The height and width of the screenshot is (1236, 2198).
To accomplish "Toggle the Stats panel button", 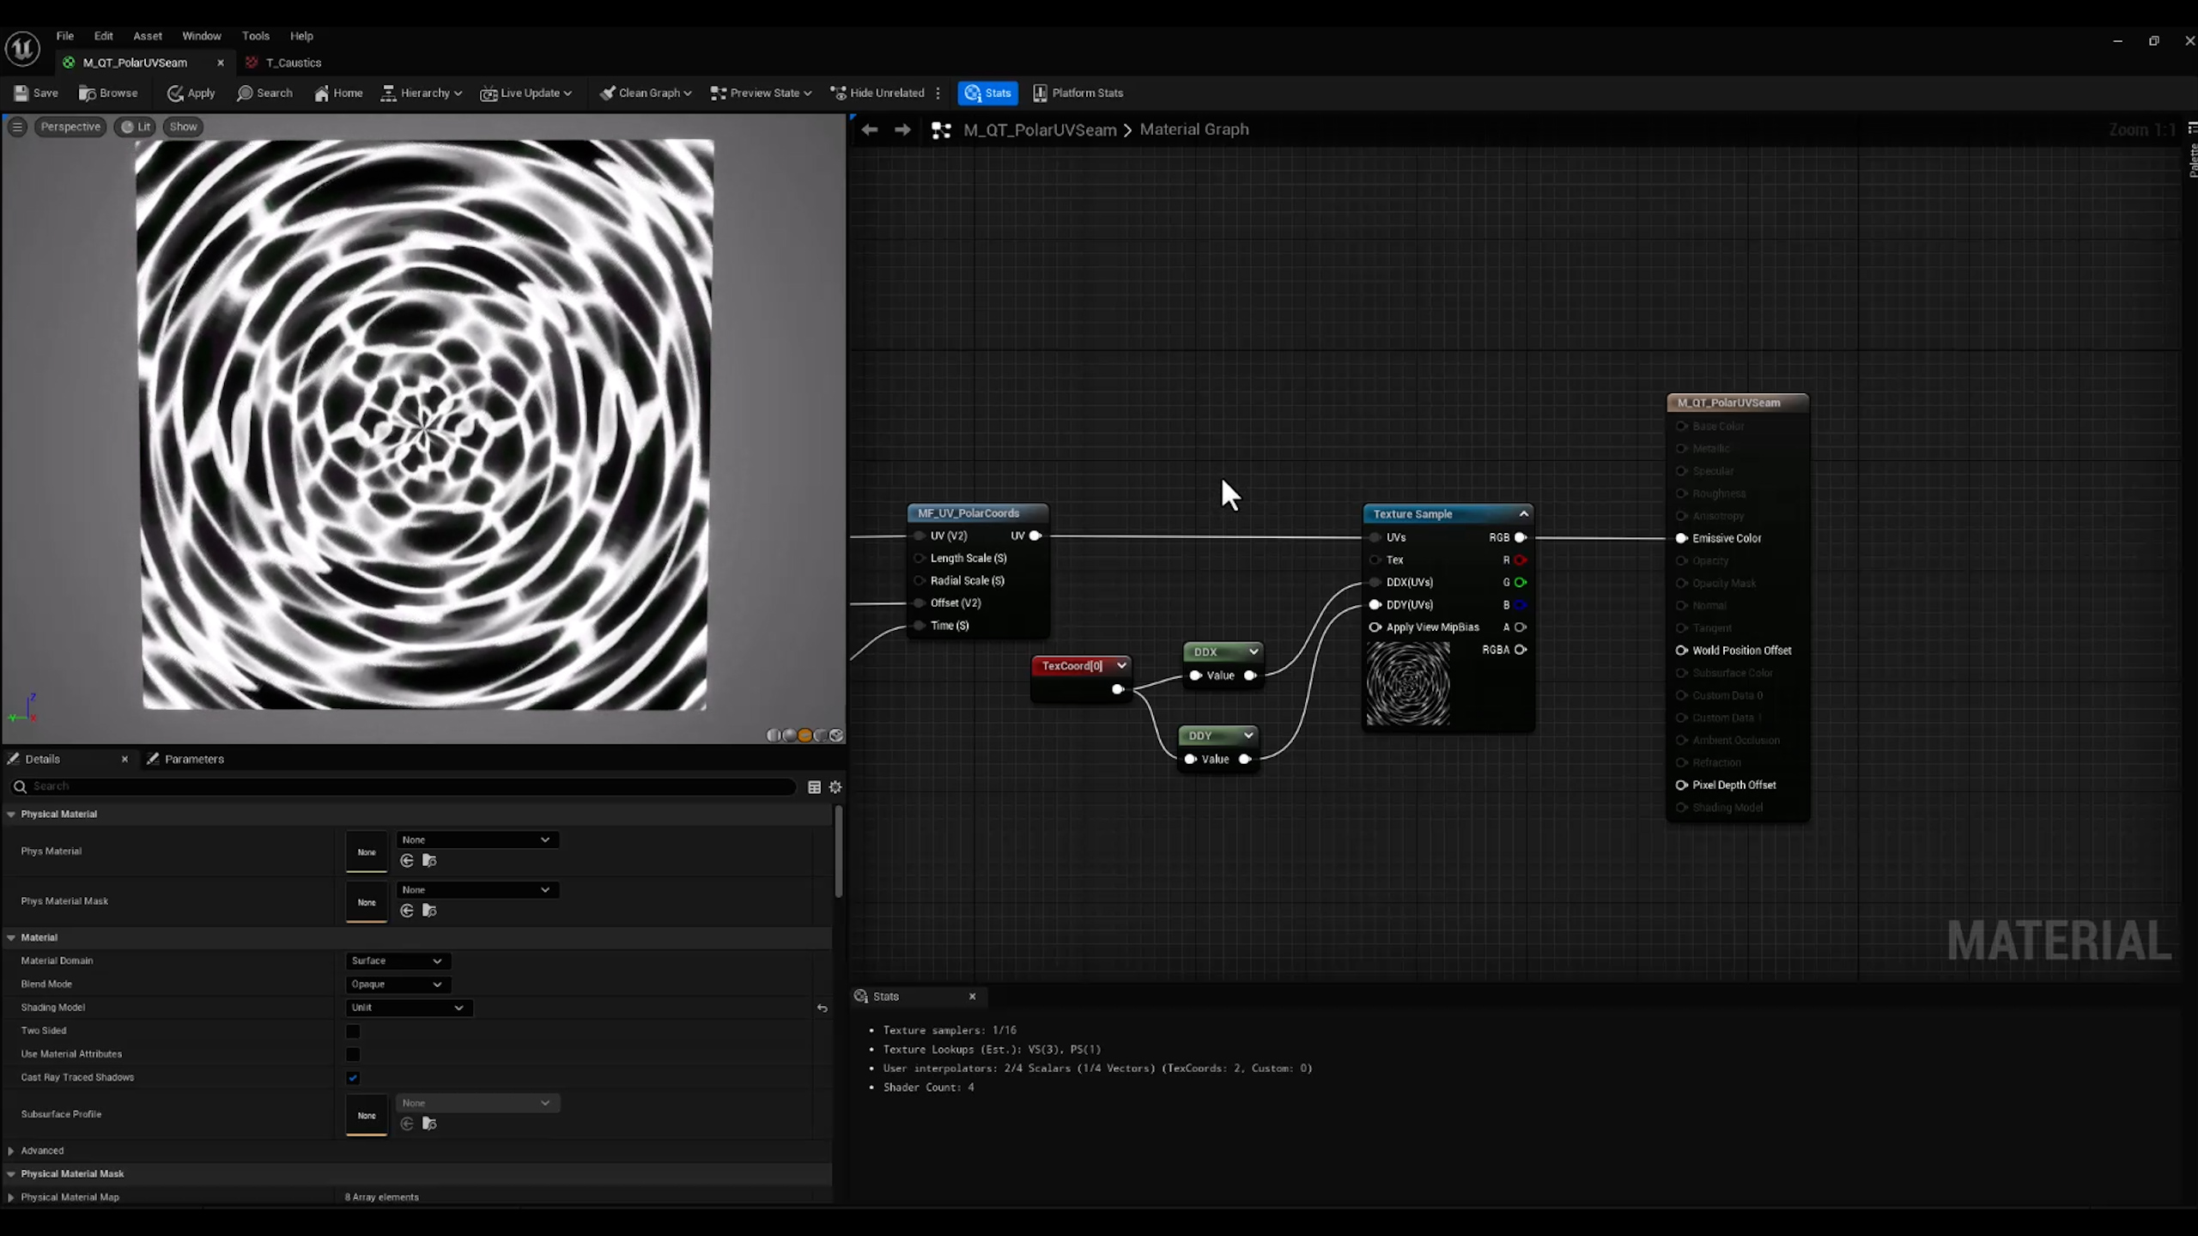I will click(987, 93).
